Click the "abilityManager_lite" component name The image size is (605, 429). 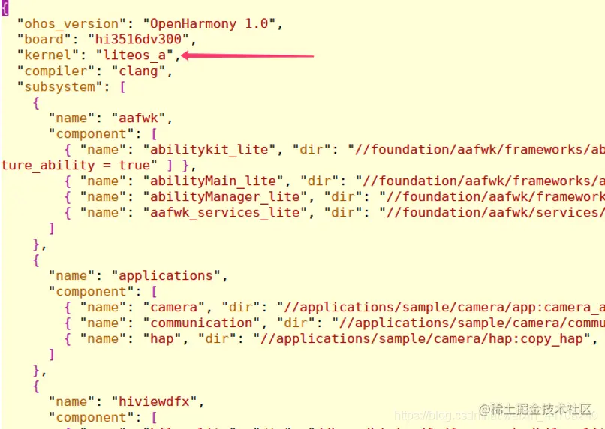(225, 197)
